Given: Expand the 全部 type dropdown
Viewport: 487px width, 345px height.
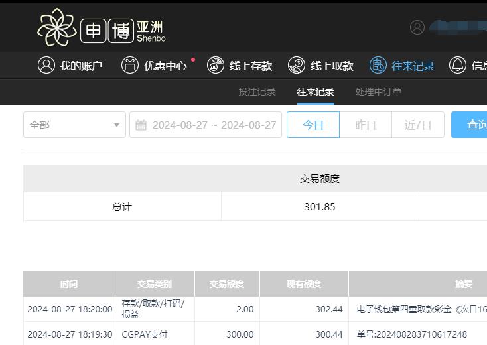Looking at the screenshot, I should pyautogui.click(x=74, y=125).
